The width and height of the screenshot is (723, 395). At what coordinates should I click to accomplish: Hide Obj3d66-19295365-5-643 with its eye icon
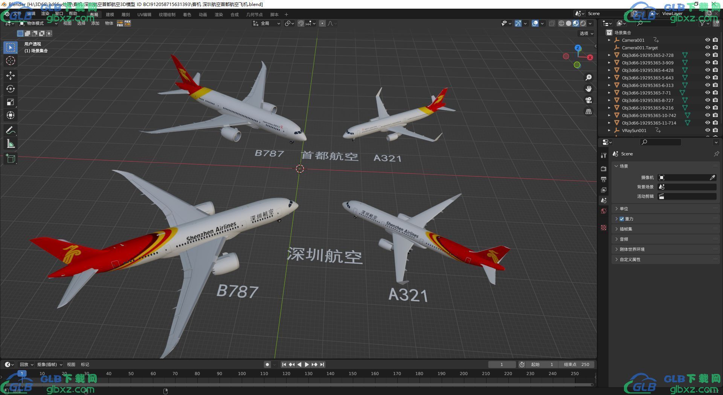click(x=708, y=77)
